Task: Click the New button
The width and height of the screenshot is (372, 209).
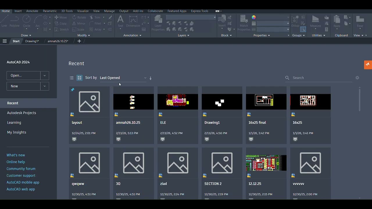Action: pos(24,86)
